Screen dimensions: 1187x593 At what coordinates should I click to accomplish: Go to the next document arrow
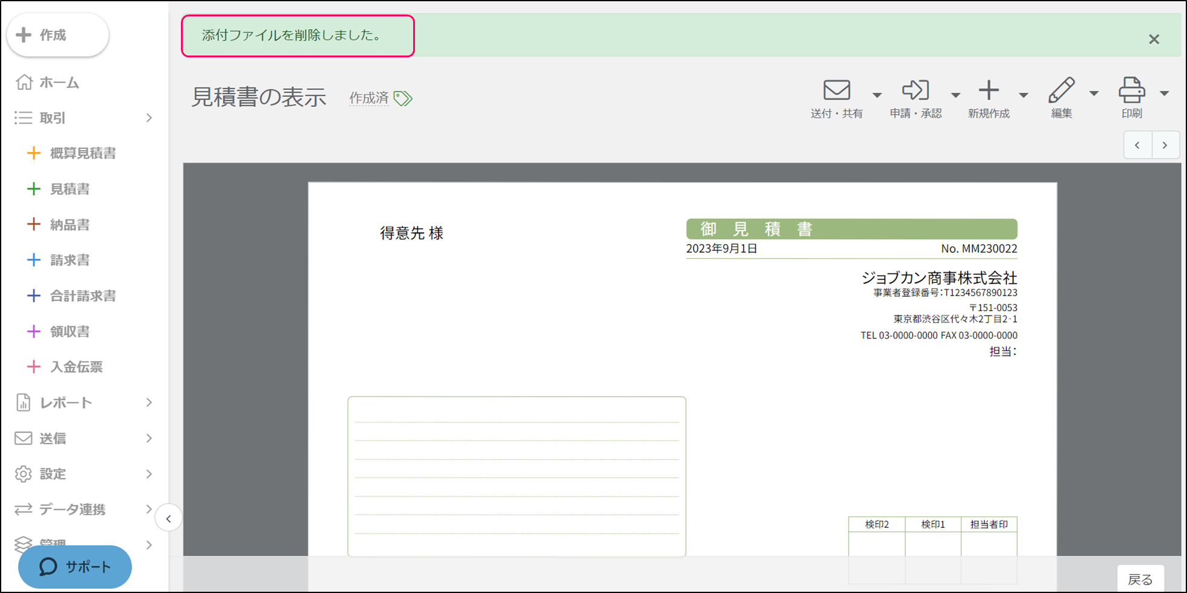point(1165,145)
